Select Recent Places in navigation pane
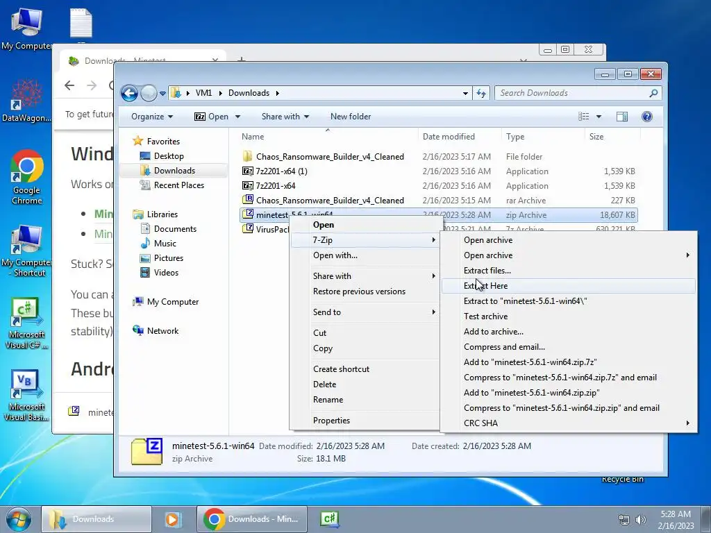The image size is (711, 533). [x=178, y=185]
